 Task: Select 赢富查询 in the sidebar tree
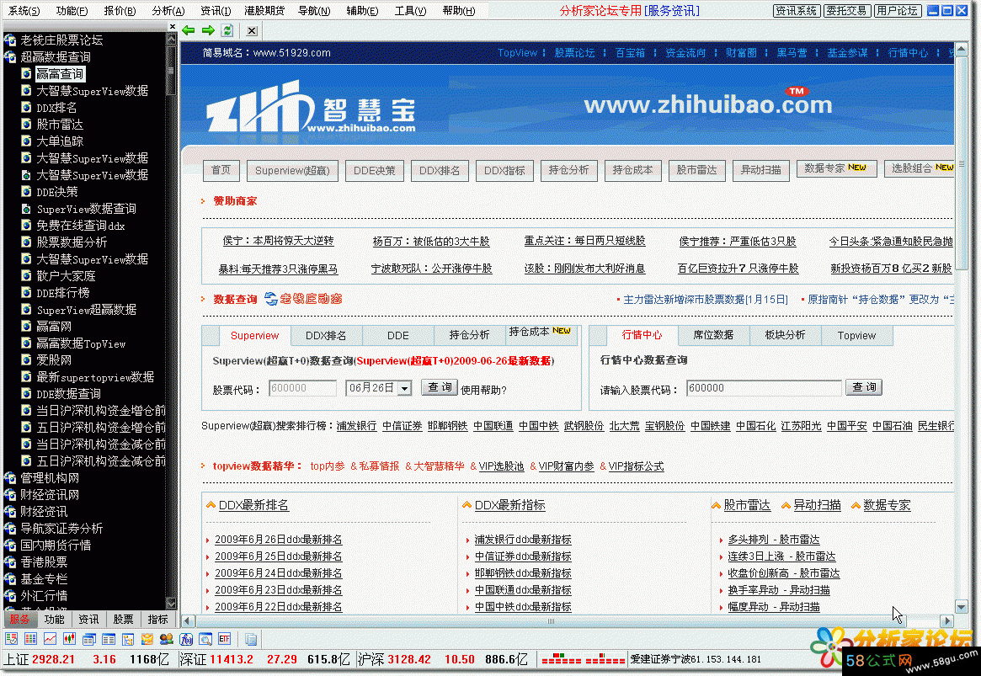coord(60,74)
